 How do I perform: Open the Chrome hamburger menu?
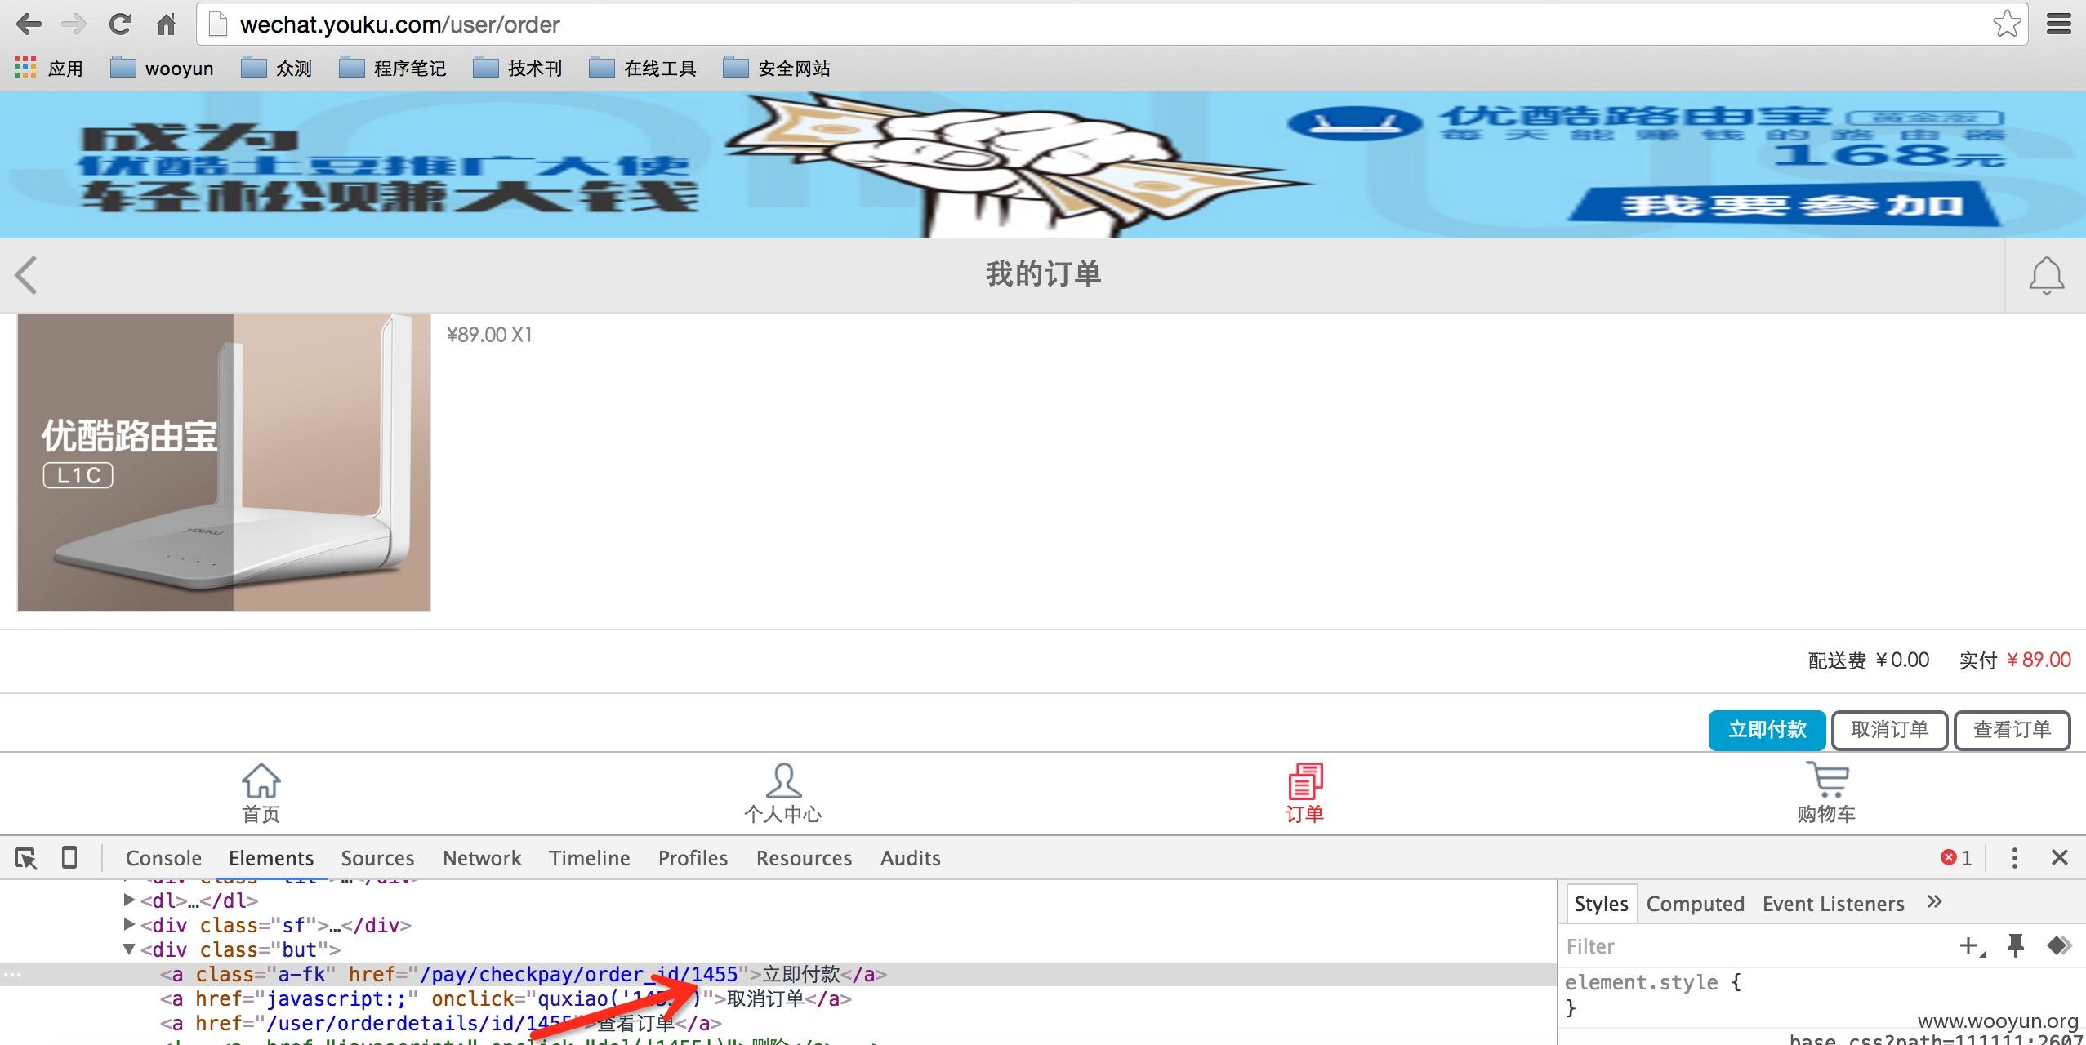(2058, 24)
